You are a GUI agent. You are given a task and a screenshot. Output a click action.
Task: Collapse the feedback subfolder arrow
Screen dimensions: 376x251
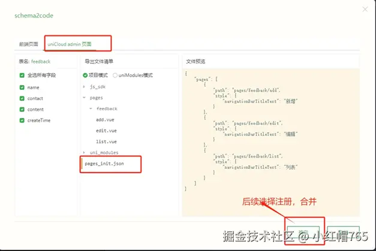click(91, 109)
